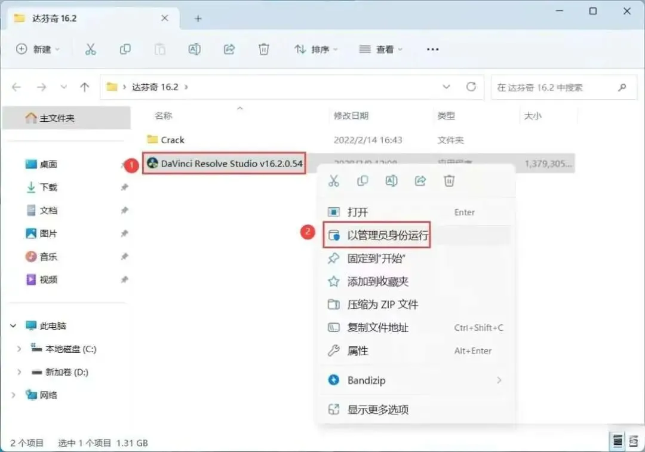The height and width of the screenshot is (452, 645).
Task: Choose 显示更多选项 in context menu
Action: coord(416,409)
